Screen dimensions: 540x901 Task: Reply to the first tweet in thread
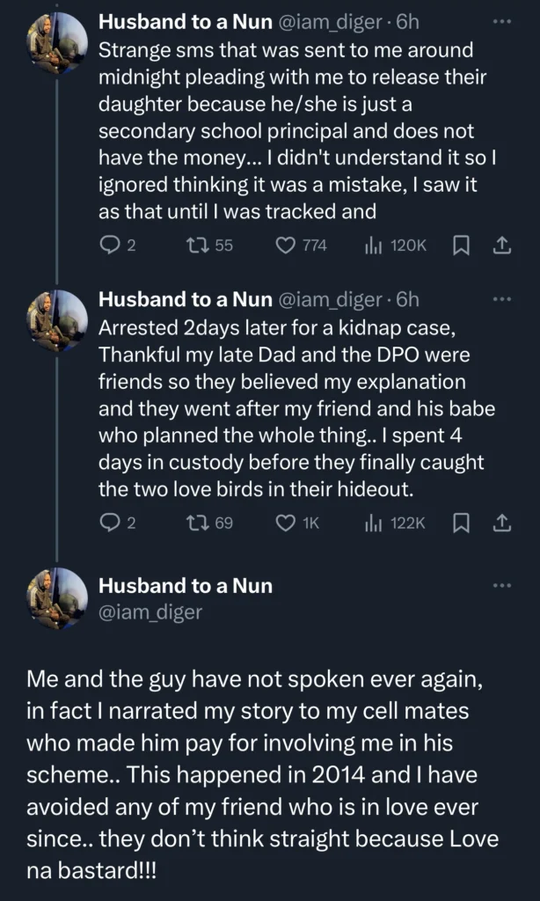pyautogui.click(x=110, y=246)
